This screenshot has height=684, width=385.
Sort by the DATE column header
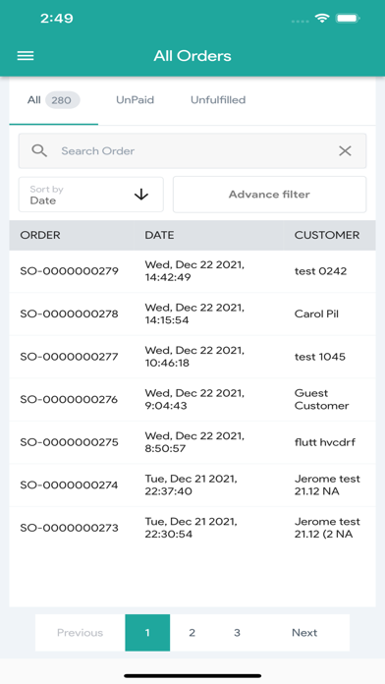click(159, 235)
